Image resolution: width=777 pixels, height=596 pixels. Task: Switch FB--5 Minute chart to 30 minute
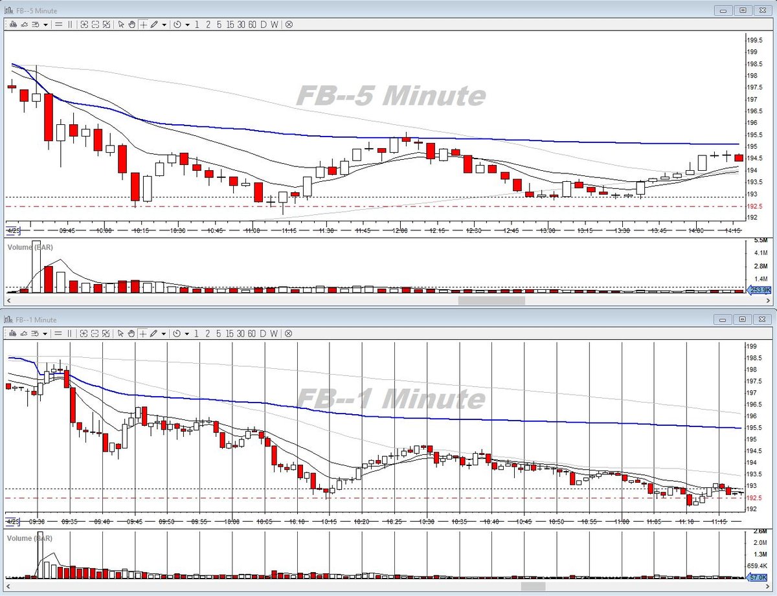click(241, 25)
